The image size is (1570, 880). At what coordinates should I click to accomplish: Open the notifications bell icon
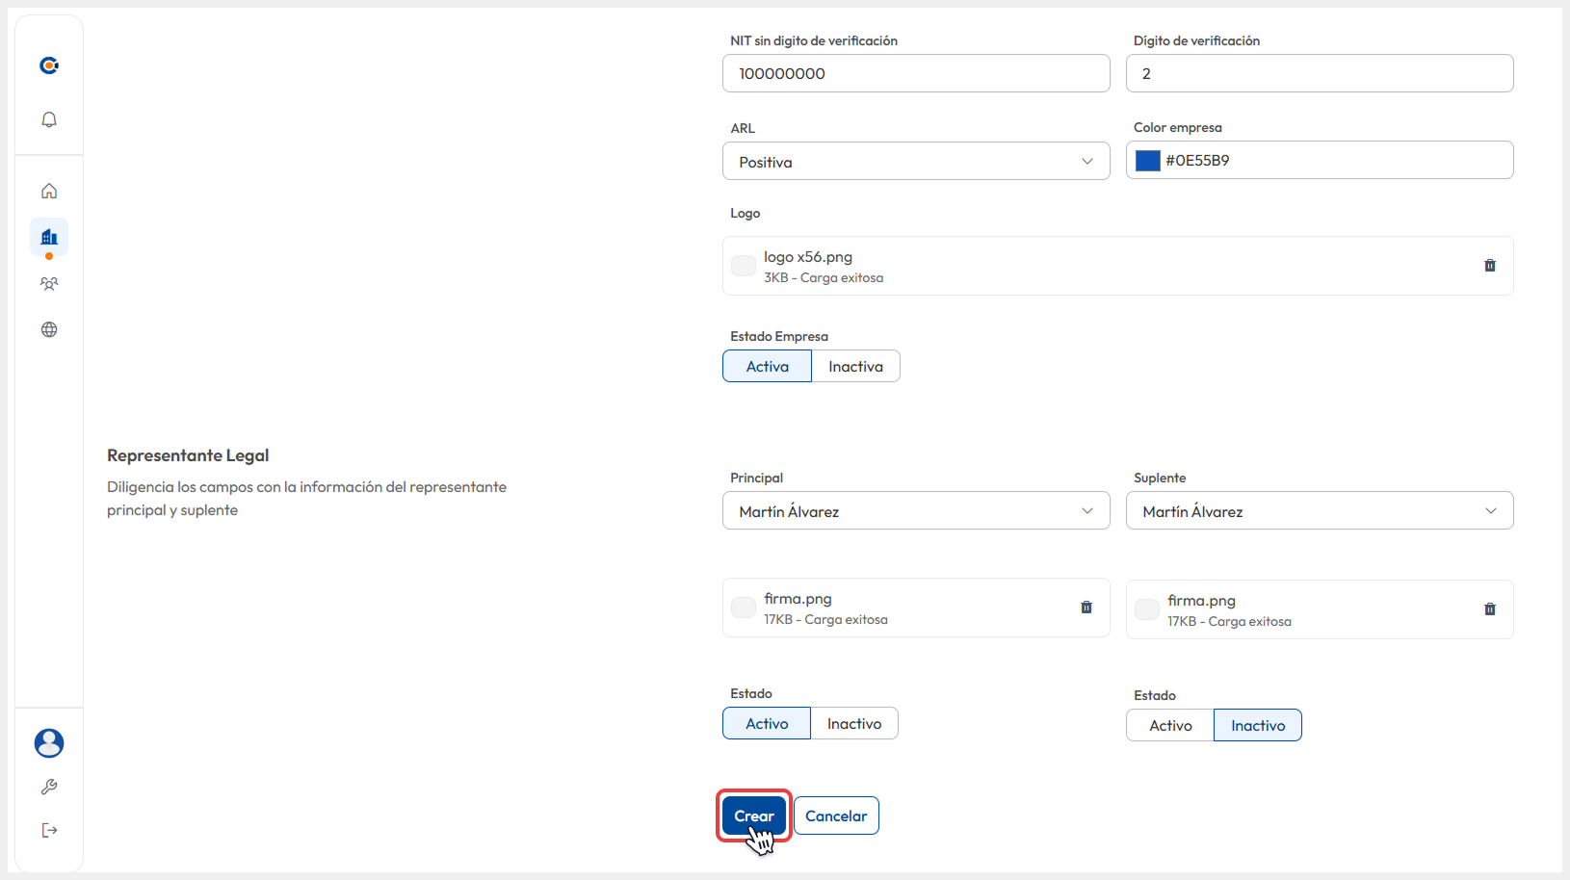pyautogui.click(x=49, y=119)
